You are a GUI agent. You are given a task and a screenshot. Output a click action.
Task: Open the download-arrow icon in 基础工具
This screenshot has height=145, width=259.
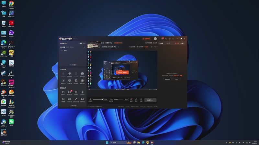[x=82, y=92]
